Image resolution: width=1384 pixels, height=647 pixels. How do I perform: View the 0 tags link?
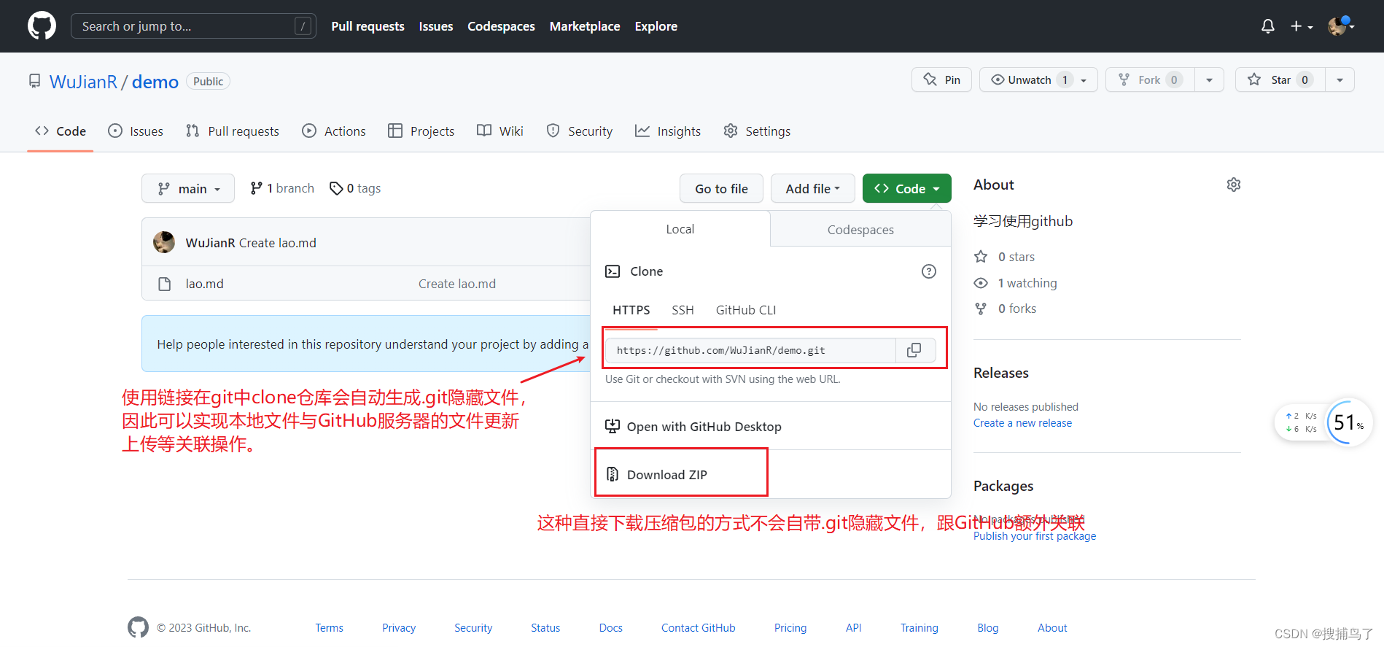click(x=355, y=188)
